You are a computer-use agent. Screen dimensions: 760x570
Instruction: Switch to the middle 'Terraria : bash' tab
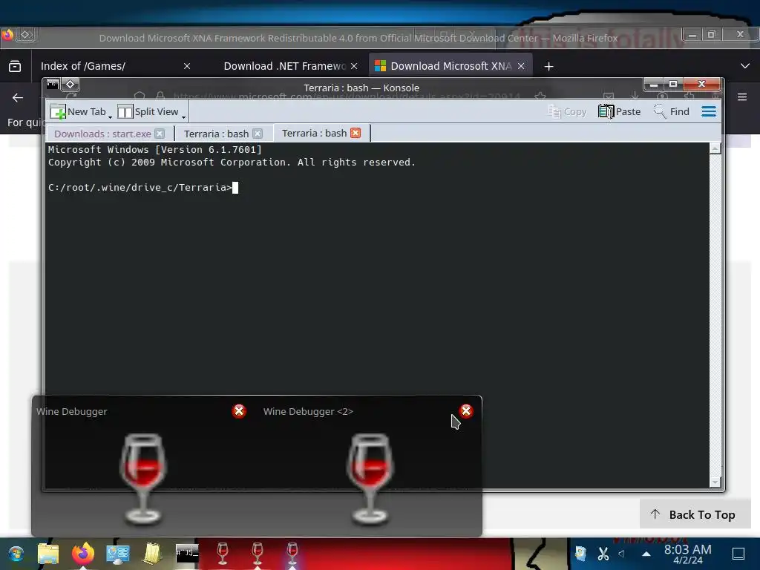(216, 134)
